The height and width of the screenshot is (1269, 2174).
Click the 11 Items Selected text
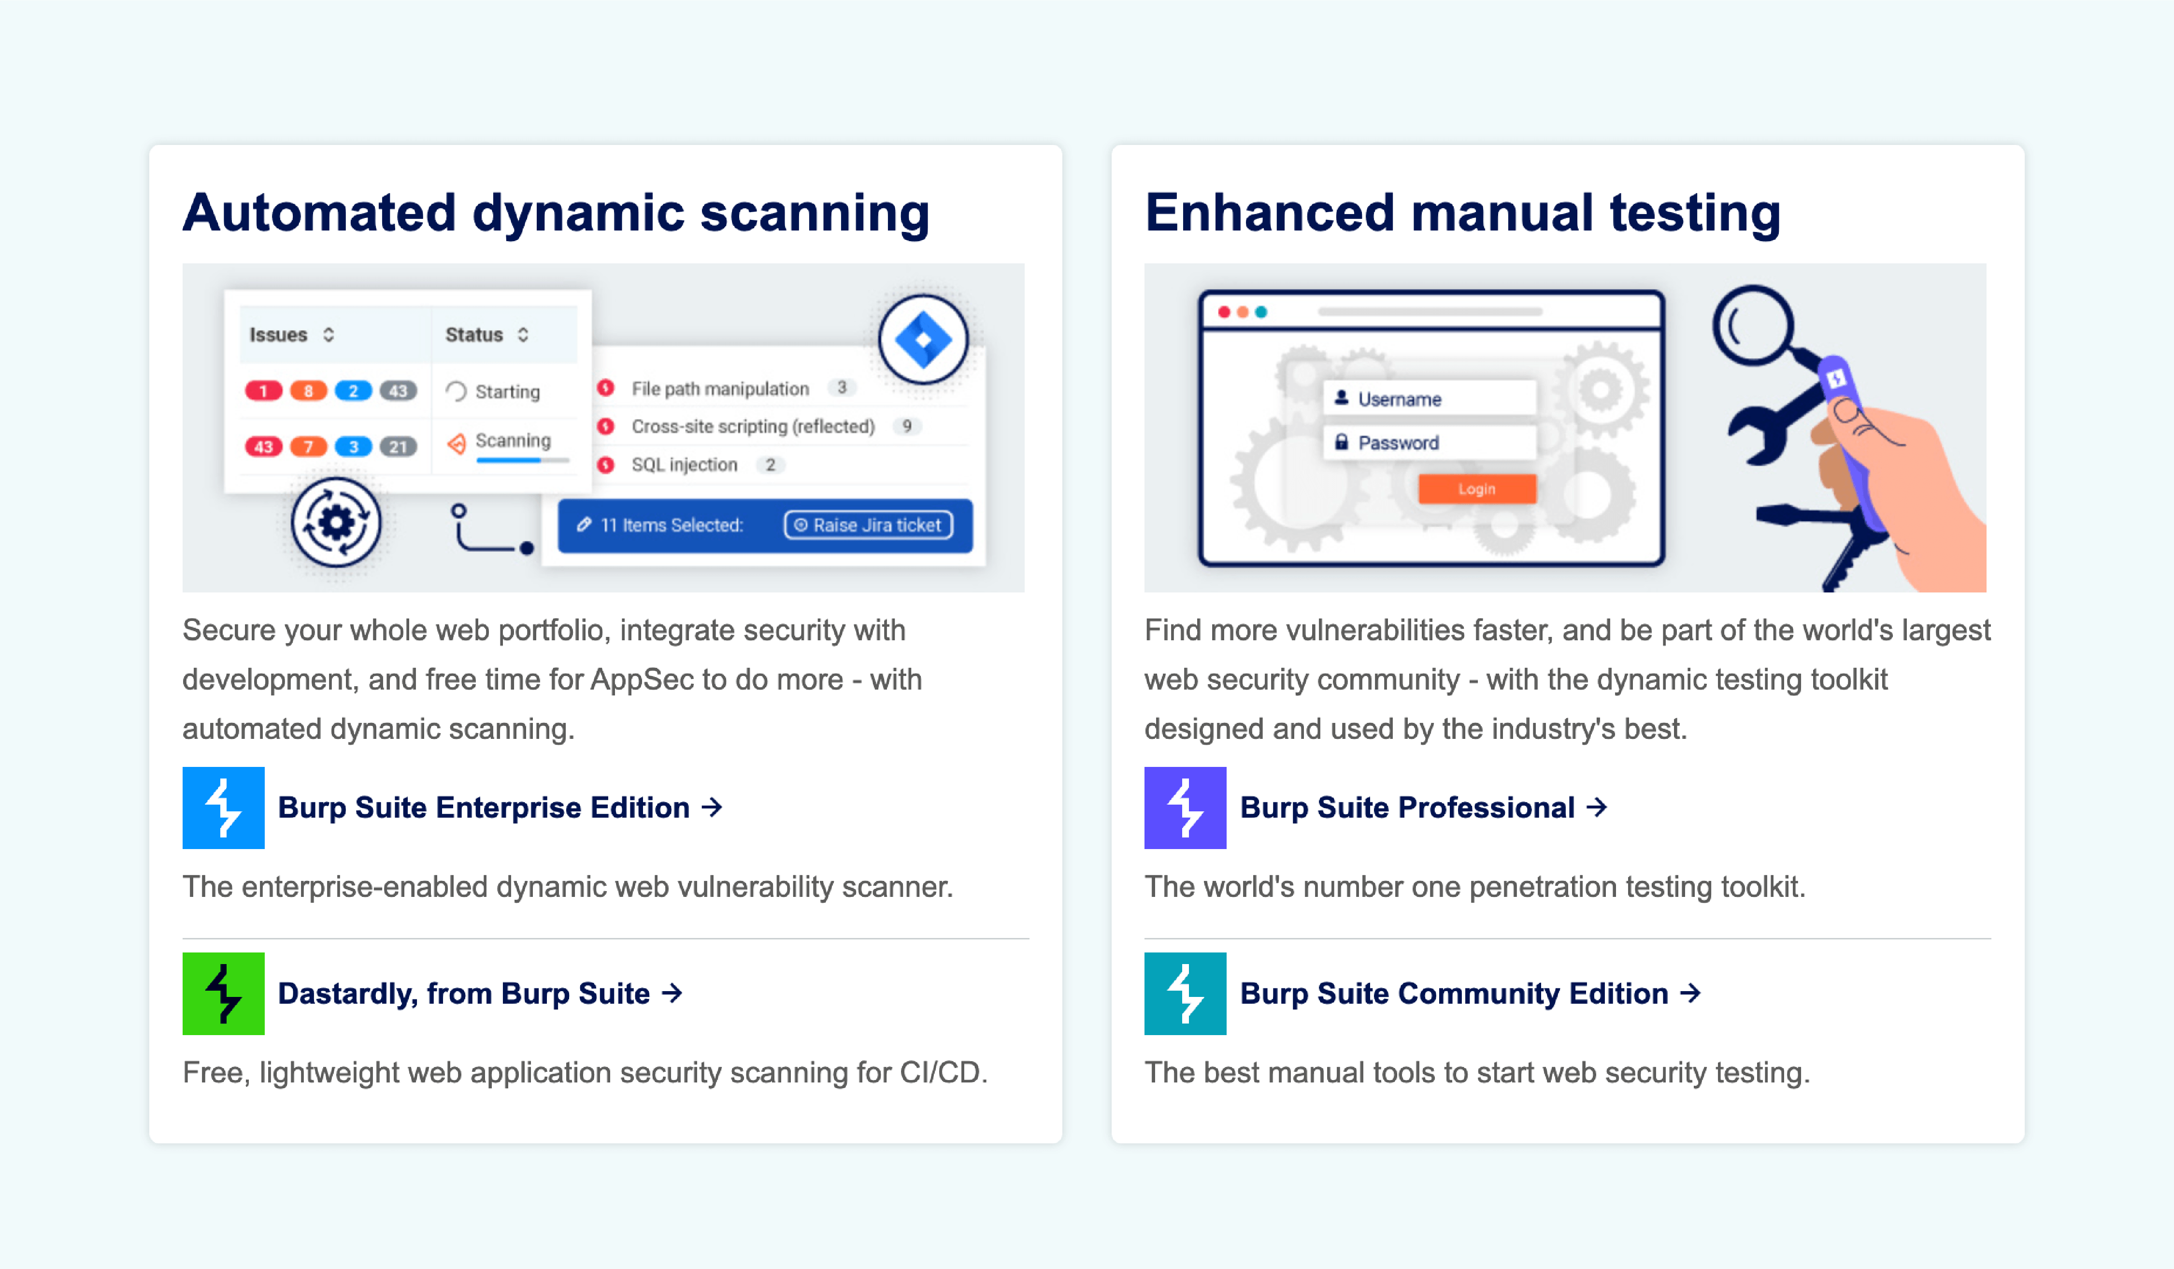tap(671, 524)
